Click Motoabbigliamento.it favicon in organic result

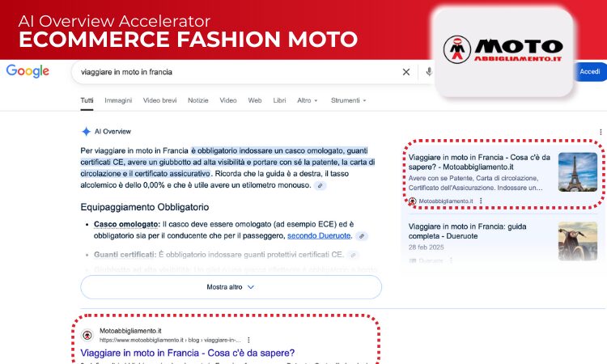[87, 335]
